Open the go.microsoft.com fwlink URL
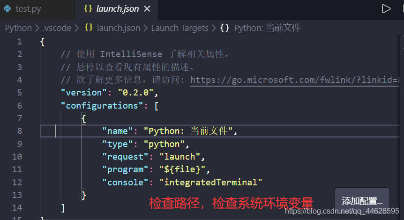 pyautogui.click(x=295, y=80)
